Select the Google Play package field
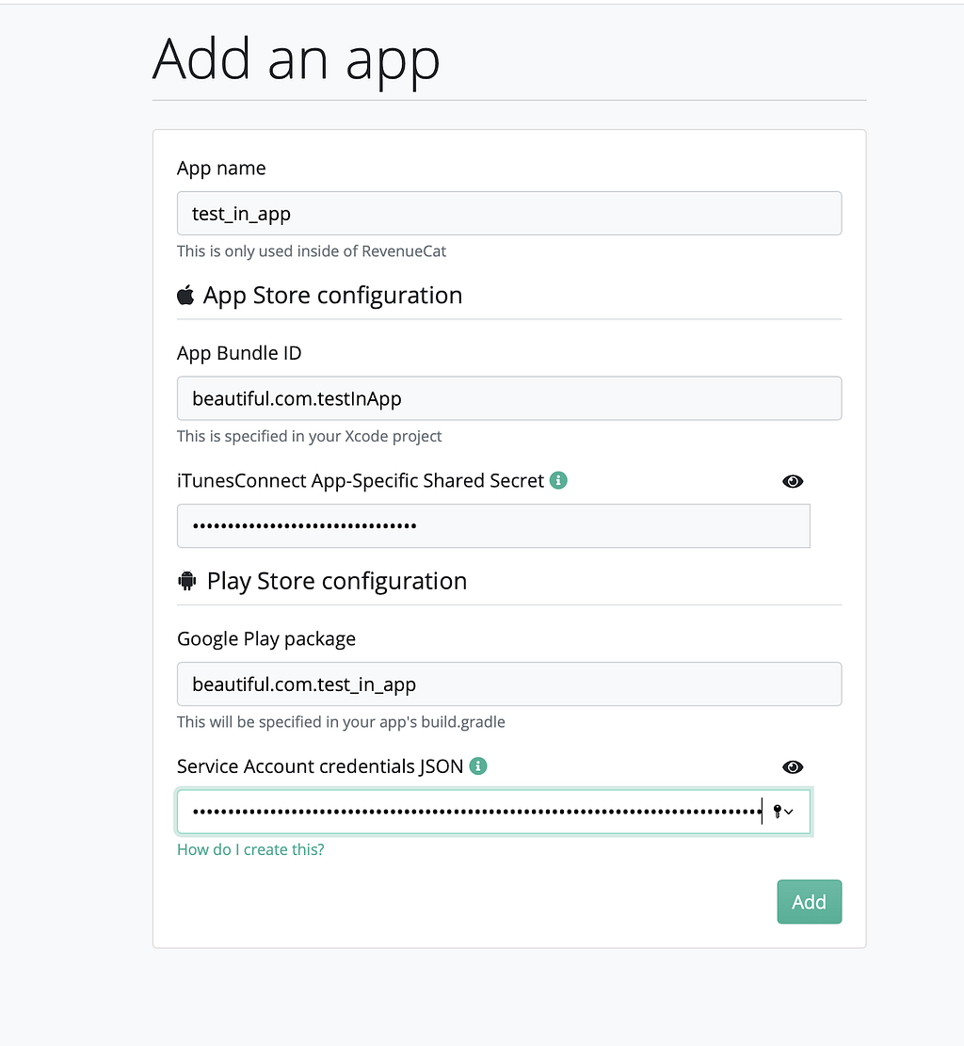Viewport: 964px width, 1046px height. (508, 684)
